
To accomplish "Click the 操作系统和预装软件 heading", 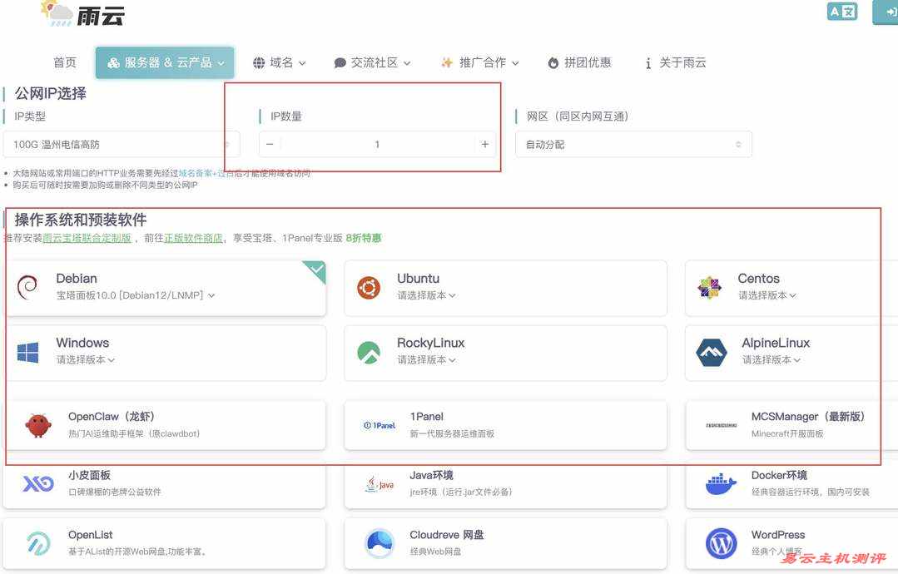I will pos(81,220).
